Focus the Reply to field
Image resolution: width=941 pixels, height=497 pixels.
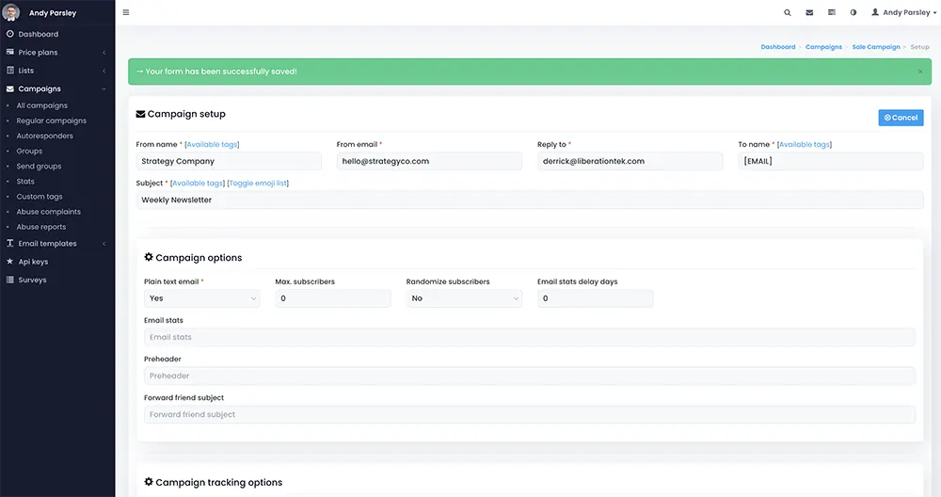point(630,161)
